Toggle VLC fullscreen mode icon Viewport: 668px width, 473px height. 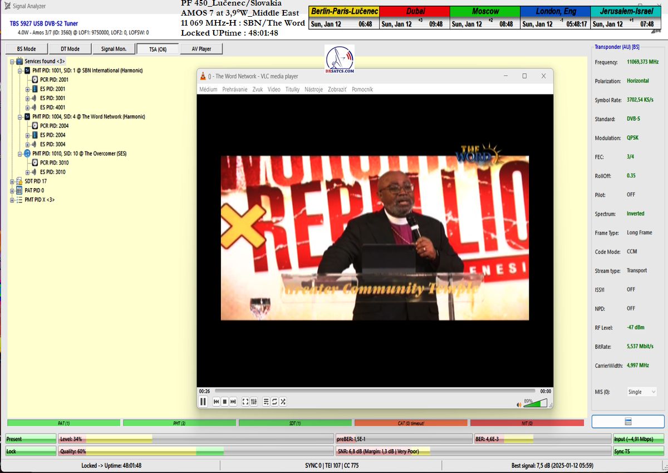pyautogui.click(x=245, y=402)
